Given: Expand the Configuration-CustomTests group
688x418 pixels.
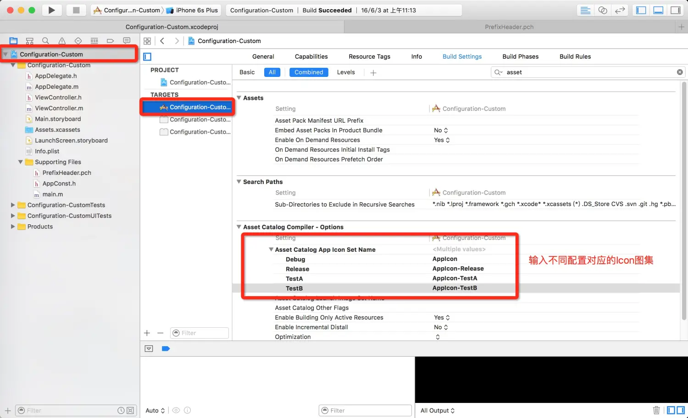Looking at the screenshot, I should click(13, 205).
